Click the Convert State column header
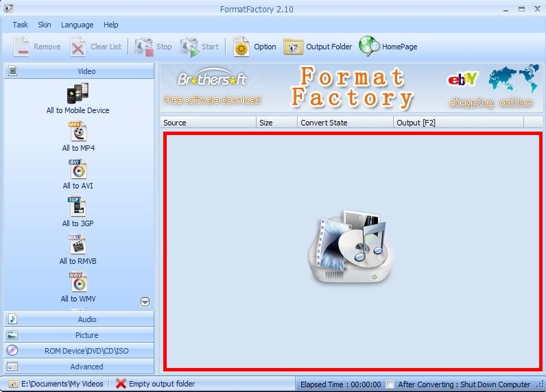This screenshot has width=546, height=392. [345, 123]
